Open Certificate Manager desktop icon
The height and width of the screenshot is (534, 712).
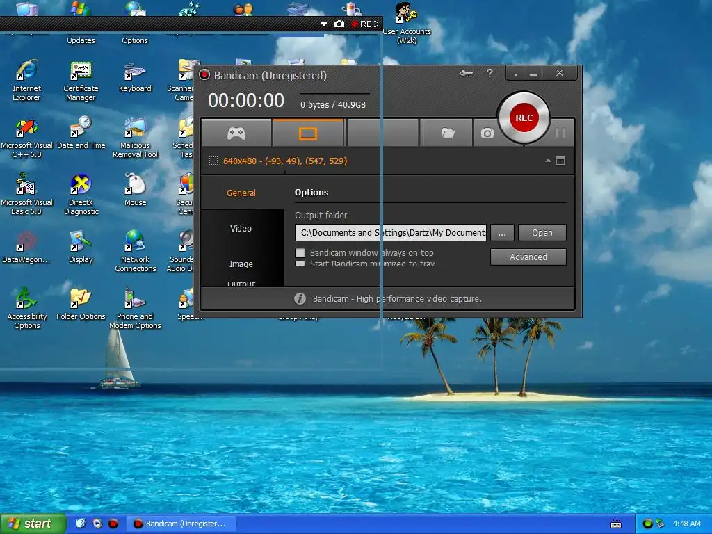[81, 81]
